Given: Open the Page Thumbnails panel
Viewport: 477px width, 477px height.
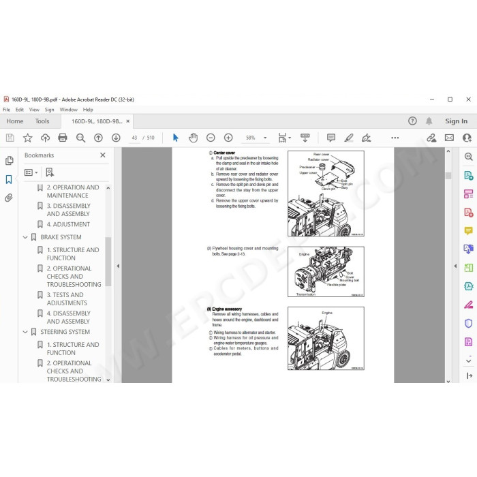Looking at the screenshot, I should coord(9,160).
